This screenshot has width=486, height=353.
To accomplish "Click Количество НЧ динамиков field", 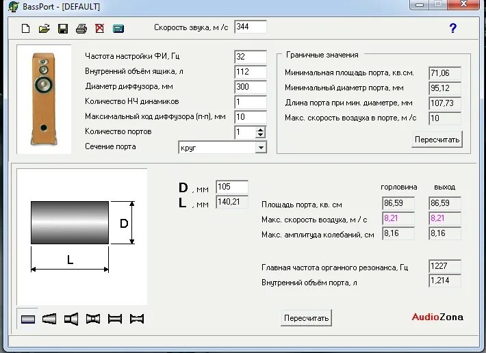I will coord(251,102).
